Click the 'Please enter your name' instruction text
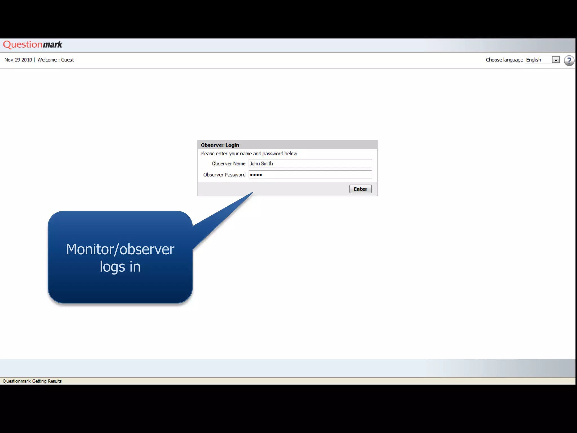Image resolution: width=577 pixels, height=433 pixels. 248,154
